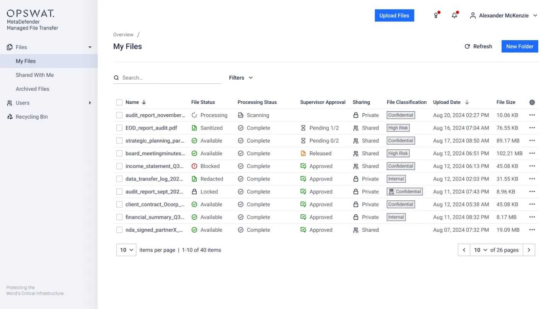Open table column settings gear icon
This screenshot has height=309, width=551.
point(532,102)
